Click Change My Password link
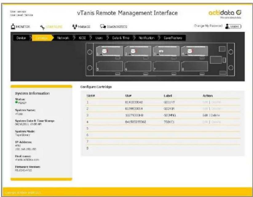Image resolution: width=253 pixels, height=197 pixels. (208, 26)
